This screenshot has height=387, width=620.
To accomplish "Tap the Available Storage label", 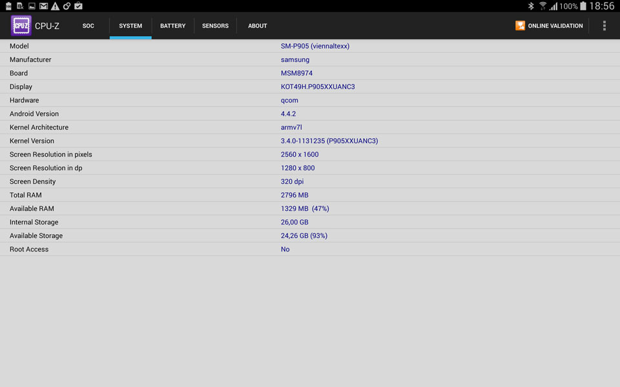I will pyautogui.click(x=36, y=236).
